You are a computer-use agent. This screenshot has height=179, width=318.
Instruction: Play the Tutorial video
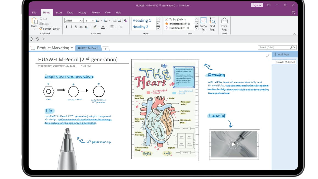233,144
